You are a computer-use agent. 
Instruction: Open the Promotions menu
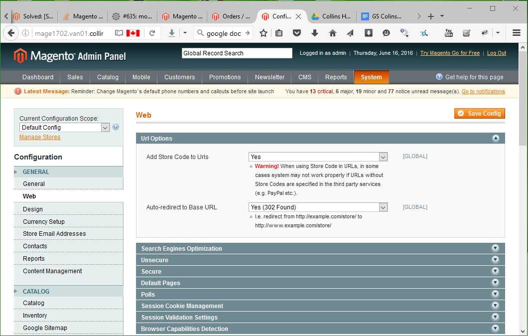pos(225,77)
